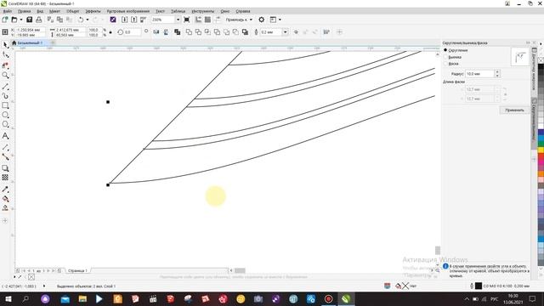Select the Pick tool in the toolbox
The image size is (544, 306).
5,45
